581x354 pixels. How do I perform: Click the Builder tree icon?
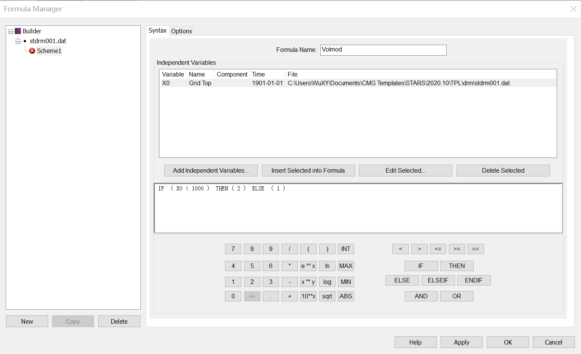[18, 31]
